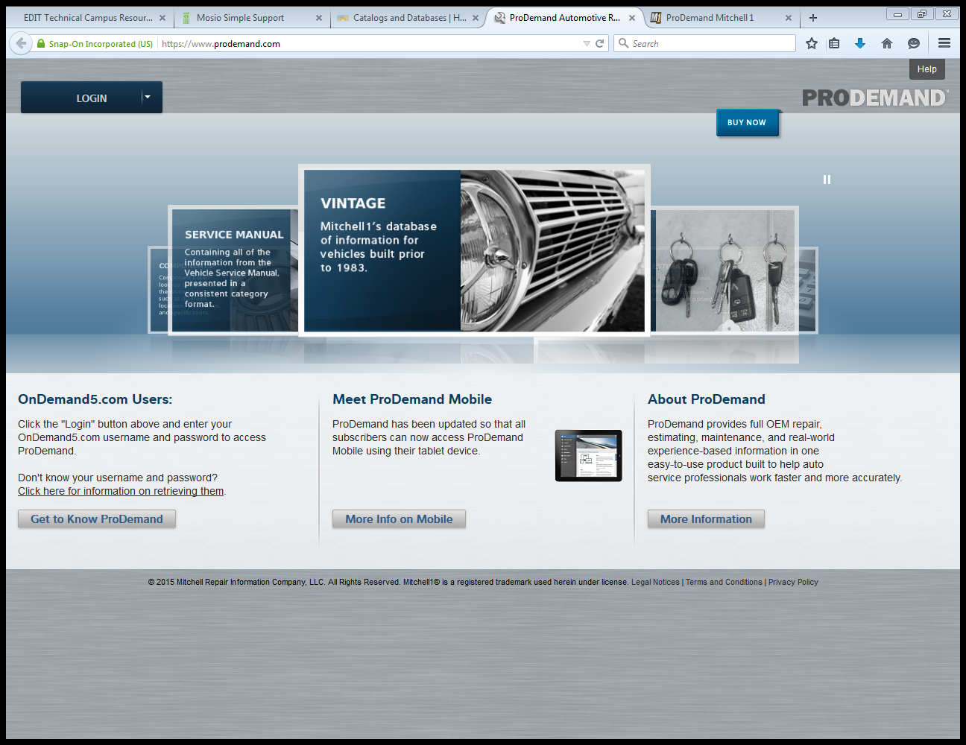Pause the image carousel slideshow

827,179
